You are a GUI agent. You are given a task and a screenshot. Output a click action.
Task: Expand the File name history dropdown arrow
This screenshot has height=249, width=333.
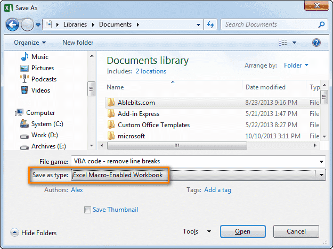pos(321,161)
